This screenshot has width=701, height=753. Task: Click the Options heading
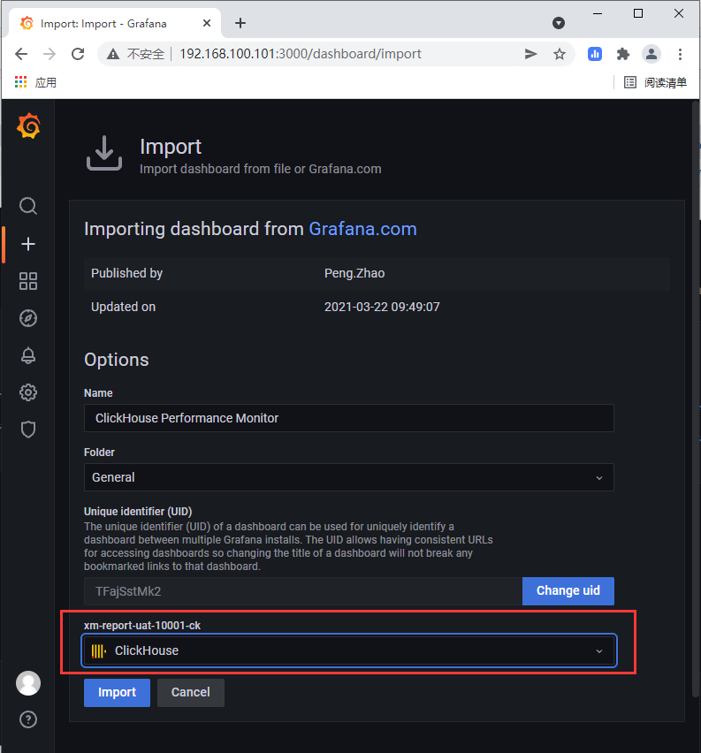pos(117,360)
